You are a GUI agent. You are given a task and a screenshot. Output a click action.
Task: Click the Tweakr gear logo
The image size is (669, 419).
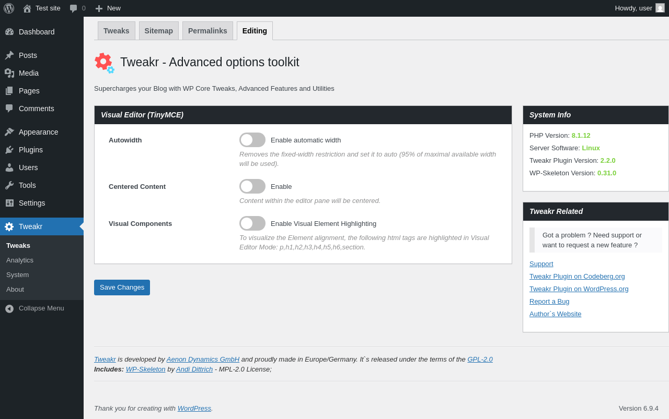click(x=104, y=63)
